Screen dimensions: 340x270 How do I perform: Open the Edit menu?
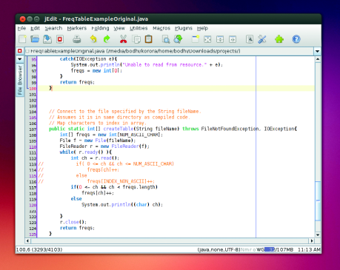[x=35, y=28]
